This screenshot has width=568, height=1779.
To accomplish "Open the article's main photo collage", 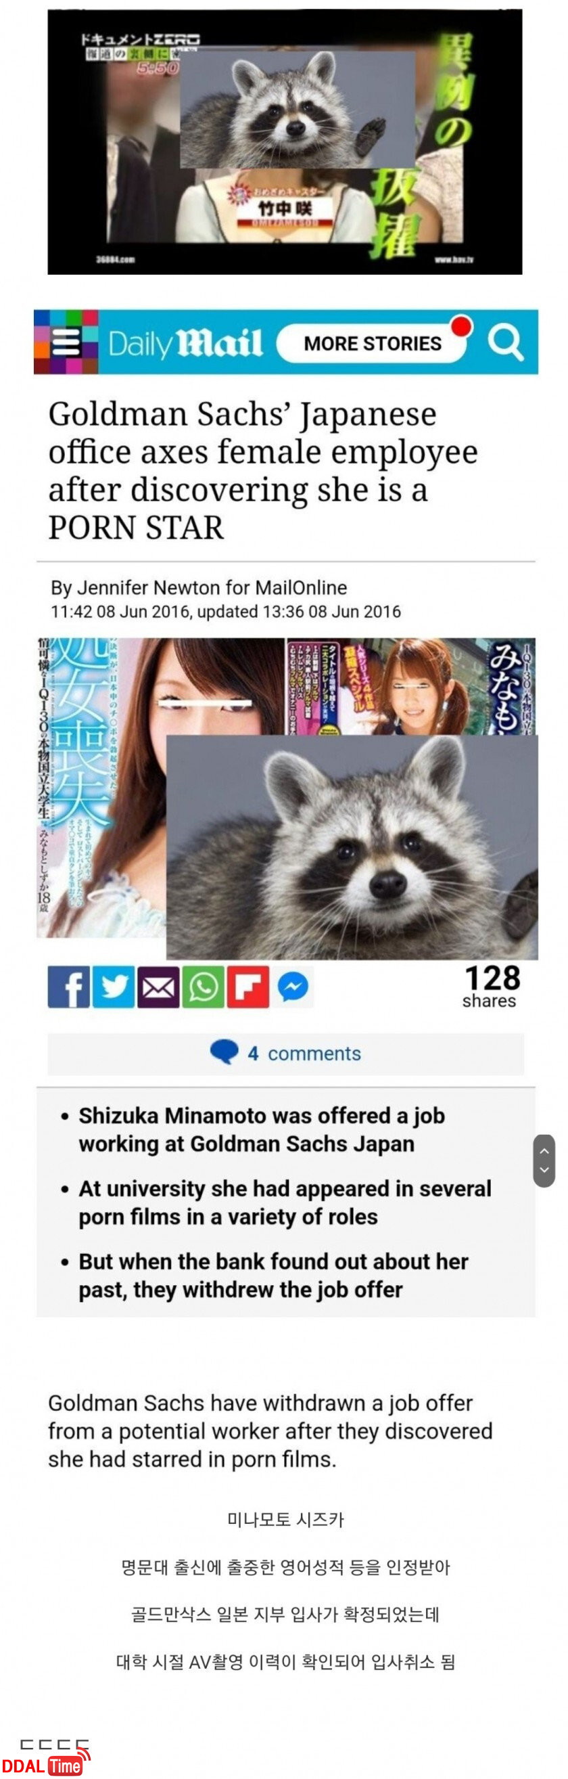I will click(287, 798).
